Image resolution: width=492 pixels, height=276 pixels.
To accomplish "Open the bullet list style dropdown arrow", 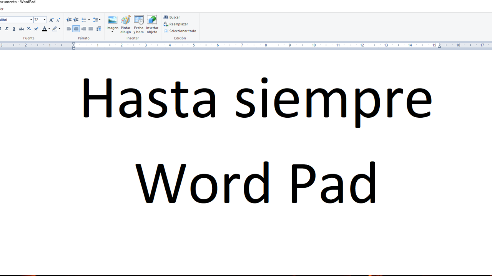I will 89,20.
